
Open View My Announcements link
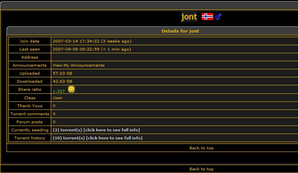point(79,65)
